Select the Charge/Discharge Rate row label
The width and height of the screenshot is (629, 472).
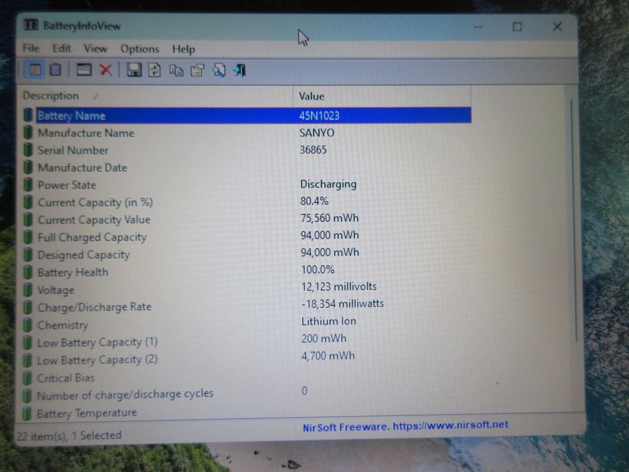click(94, 307)
